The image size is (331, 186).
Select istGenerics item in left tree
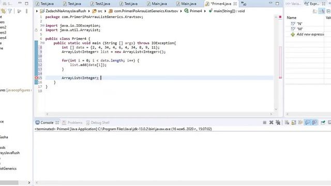(8, 168)
